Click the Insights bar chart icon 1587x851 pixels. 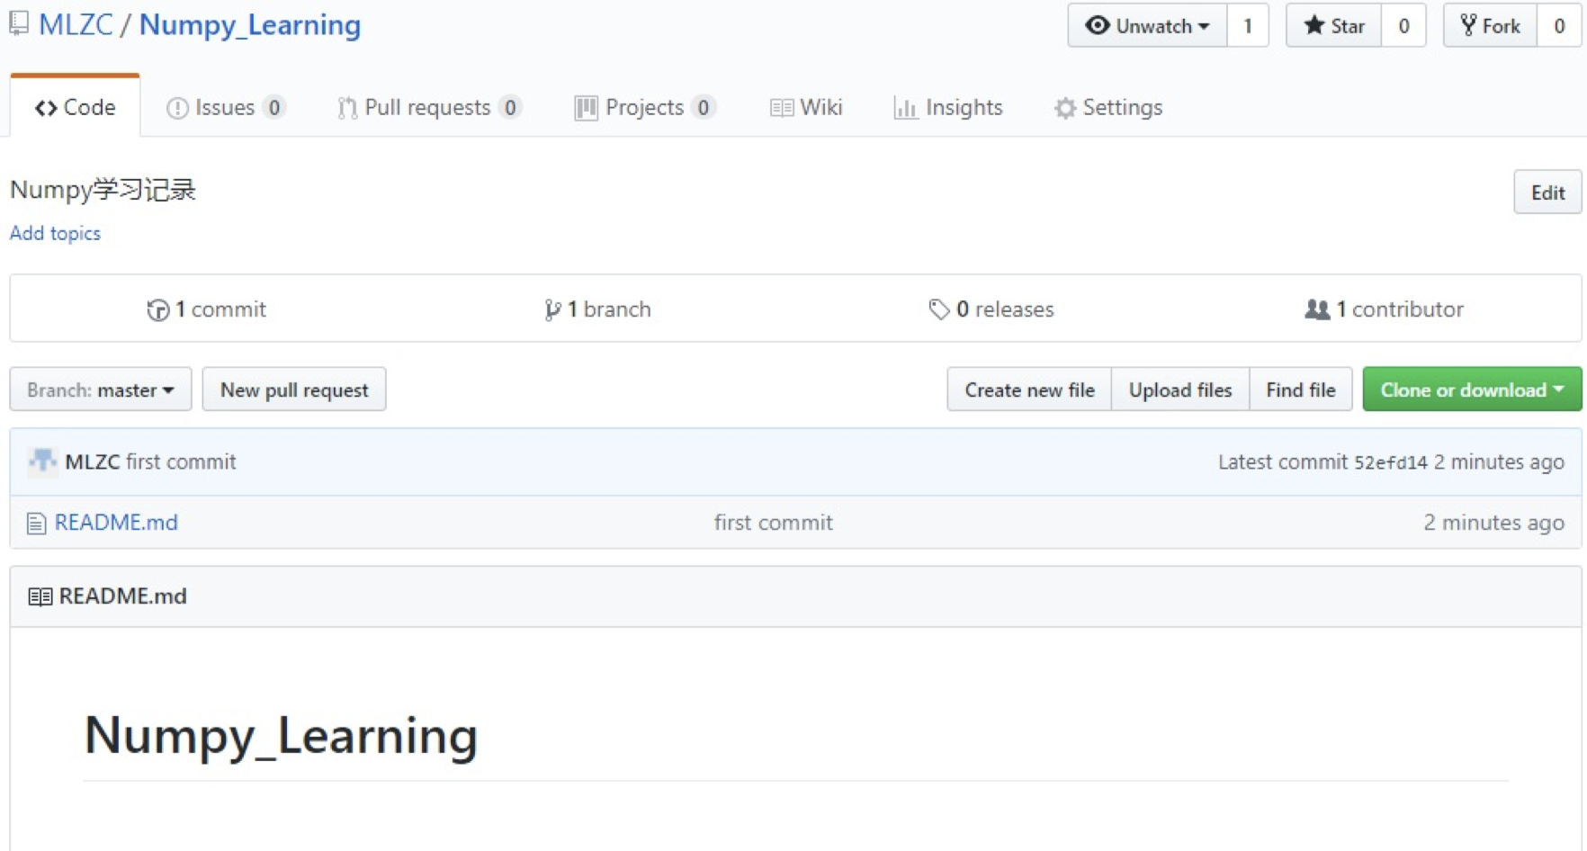(905, 108)
